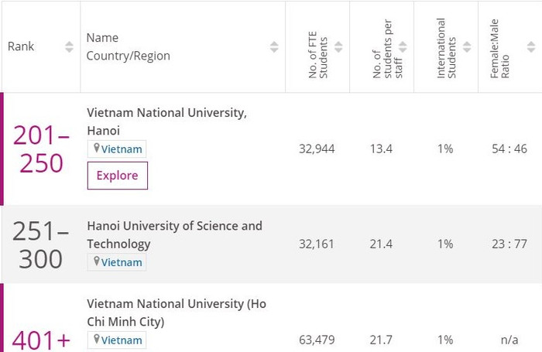
Task: Click Vietnam tag under Ho Chi Minh City university
Action: pyautogui.click(x=122, y=340)
